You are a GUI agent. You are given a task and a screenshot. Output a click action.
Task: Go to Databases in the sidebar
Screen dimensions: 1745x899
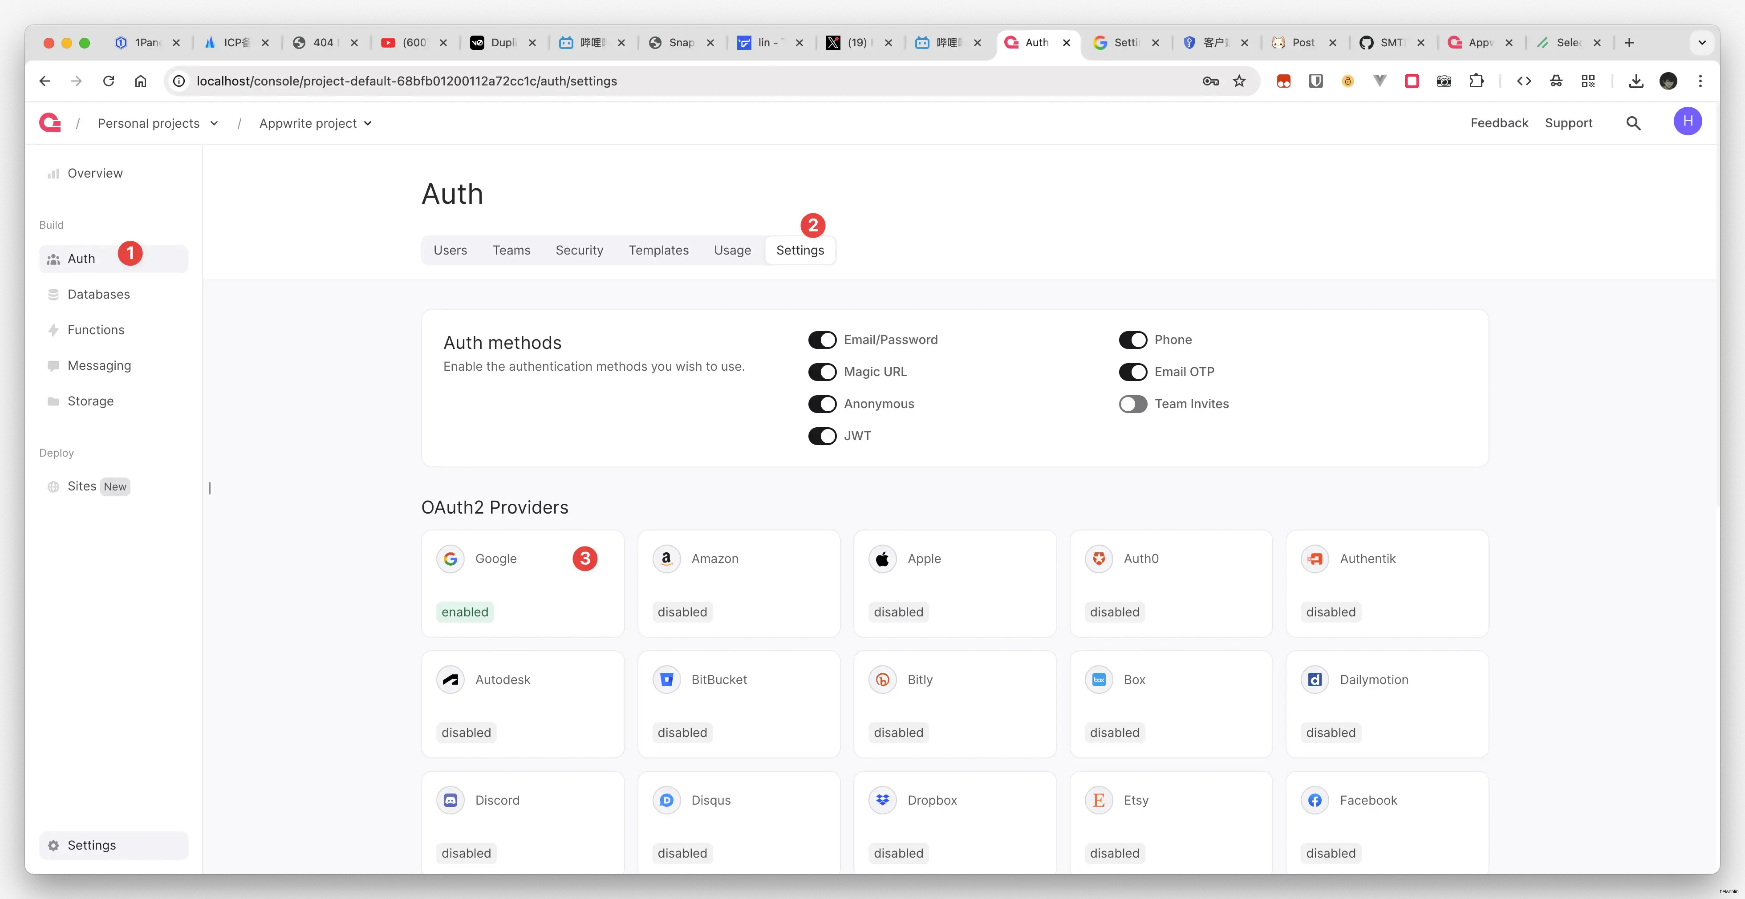click(113, 295)
